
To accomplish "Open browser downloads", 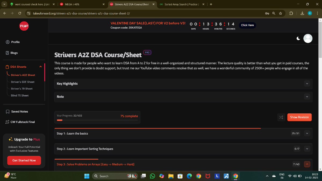I will point(302,13).
